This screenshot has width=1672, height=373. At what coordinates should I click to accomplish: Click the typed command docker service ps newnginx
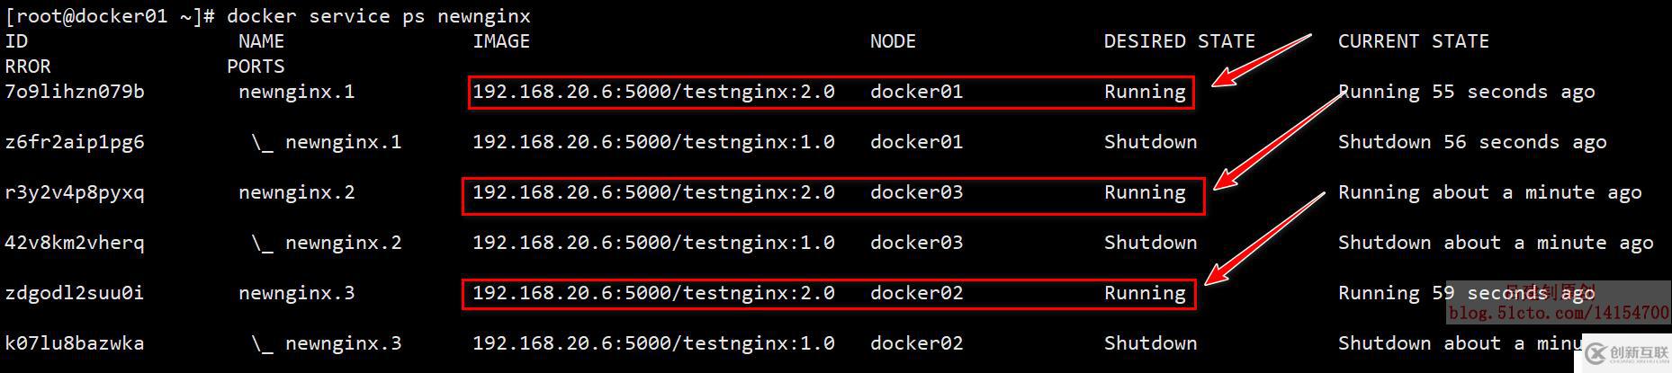coord(378,16)
